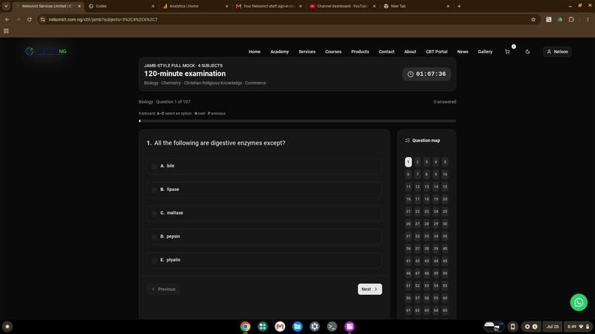The image size is (595, 334).
Task: Open the new tab plus button
Action: point(459,6)
